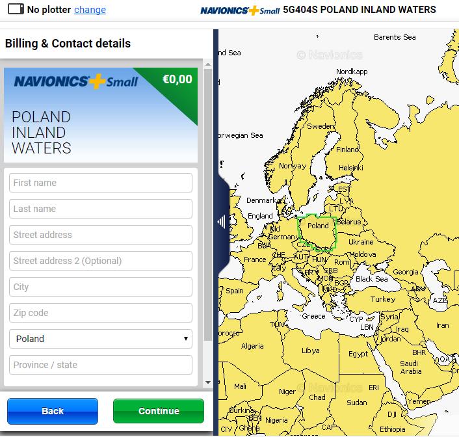Click the Saudi Arabia label
Image resolution: width=459 pixels, height=437 pixels.
[411, 367]
